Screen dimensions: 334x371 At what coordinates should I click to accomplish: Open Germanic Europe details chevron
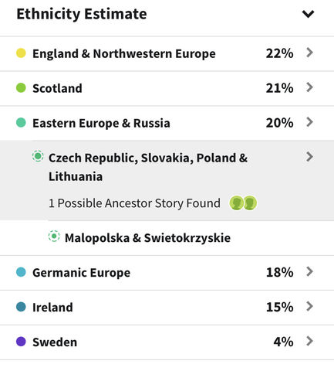click(309, 271)
